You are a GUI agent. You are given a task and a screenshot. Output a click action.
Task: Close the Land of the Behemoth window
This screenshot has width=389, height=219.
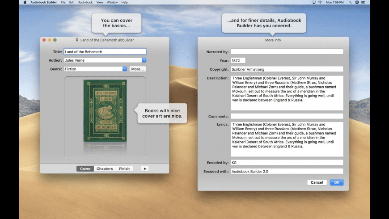[x=44, y=40]
